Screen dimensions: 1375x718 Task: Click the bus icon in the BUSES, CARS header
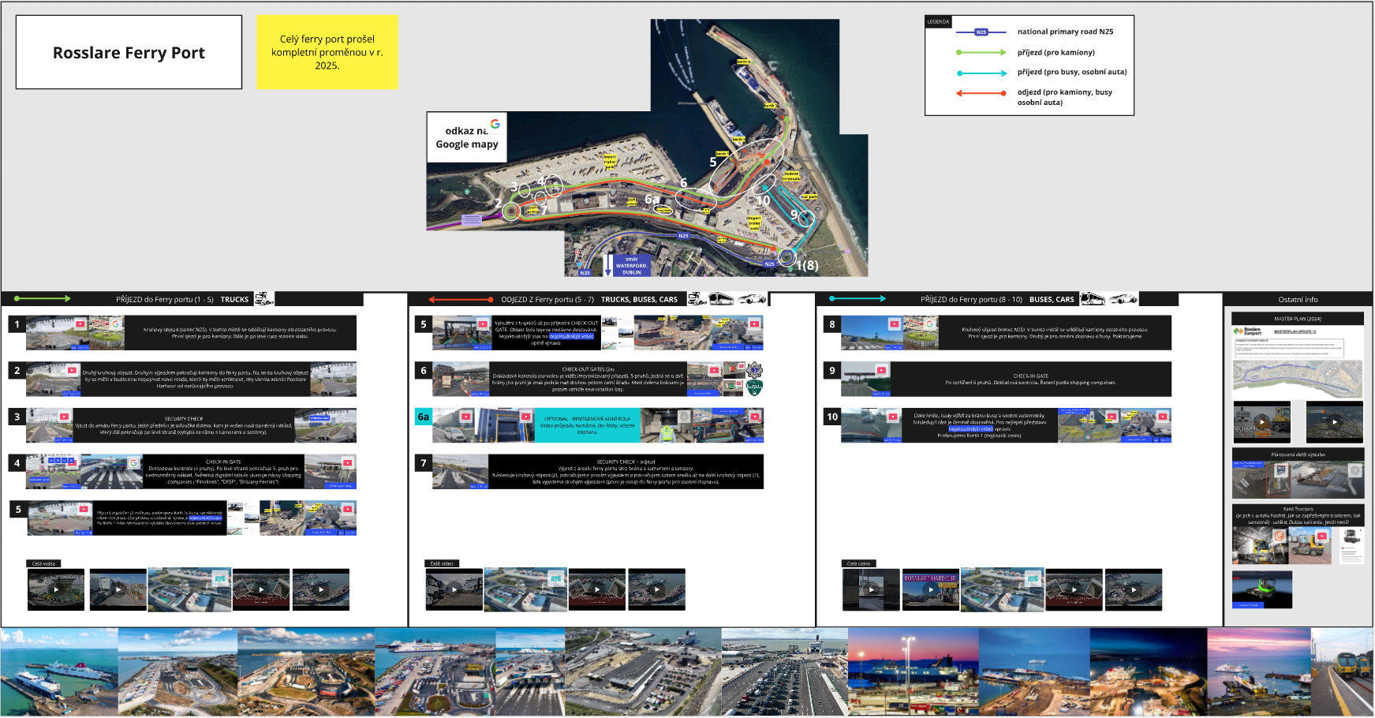pos(1093,299)
